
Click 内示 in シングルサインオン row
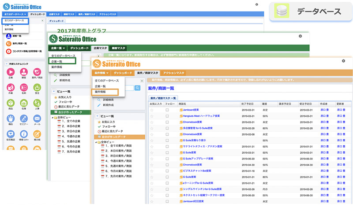tap(265, 189)
